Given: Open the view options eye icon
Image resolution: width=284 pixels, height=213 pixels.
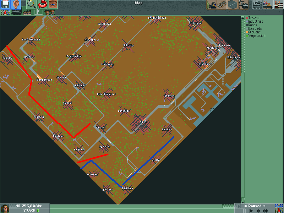Looking at the screenshot, I should tap(53, 4).
